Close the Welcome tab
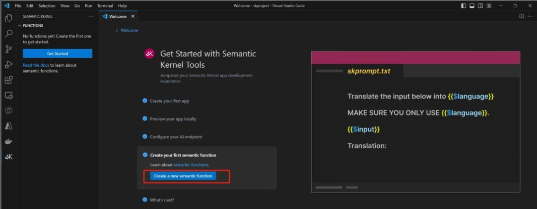 [x=133, y=16]
